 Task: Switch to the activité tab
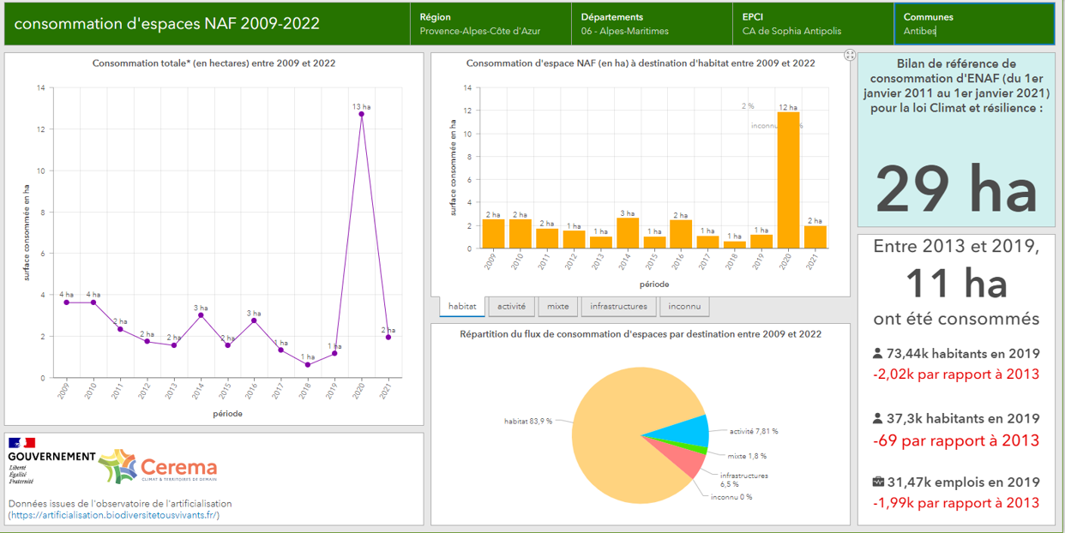coord(513,306)
